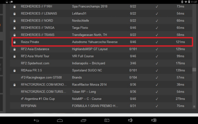Click track name NolaMP -- C - Course
Image resolution: width=198 pixels, height=124 pixels.
[x=87, y=99]
